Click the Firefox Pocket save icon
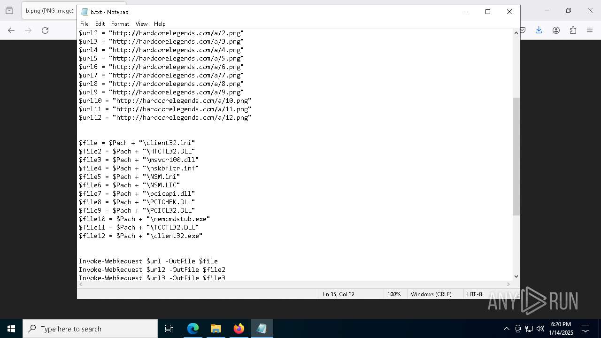The image size is (601, 338). pyautogui.click(x=523, y=30)
